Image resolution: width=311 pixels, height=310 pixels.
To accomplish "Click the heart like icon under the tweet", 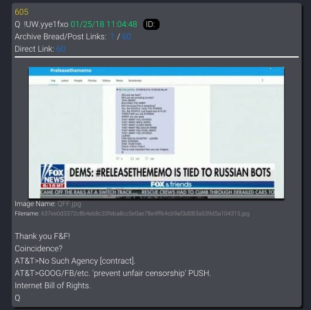I will 147,159.
